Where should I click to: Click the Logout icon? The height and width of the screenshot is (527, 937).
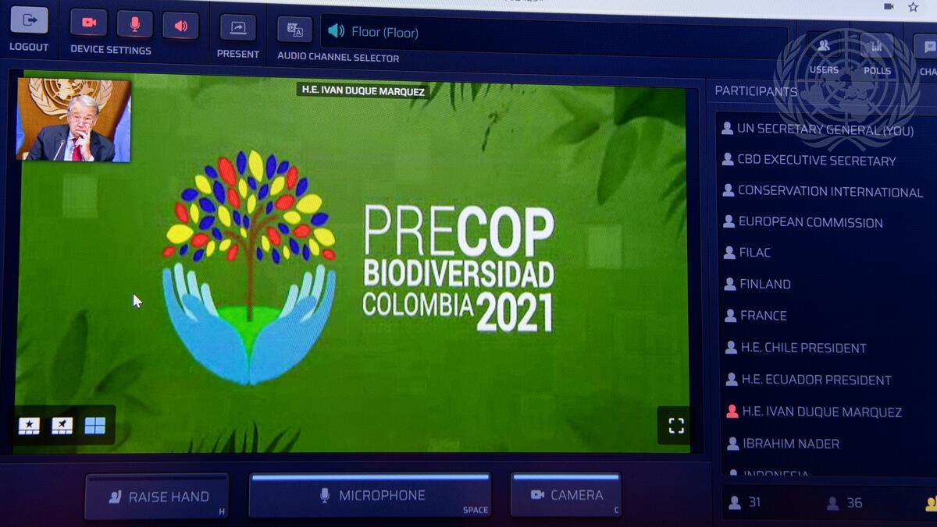(29, 21)
